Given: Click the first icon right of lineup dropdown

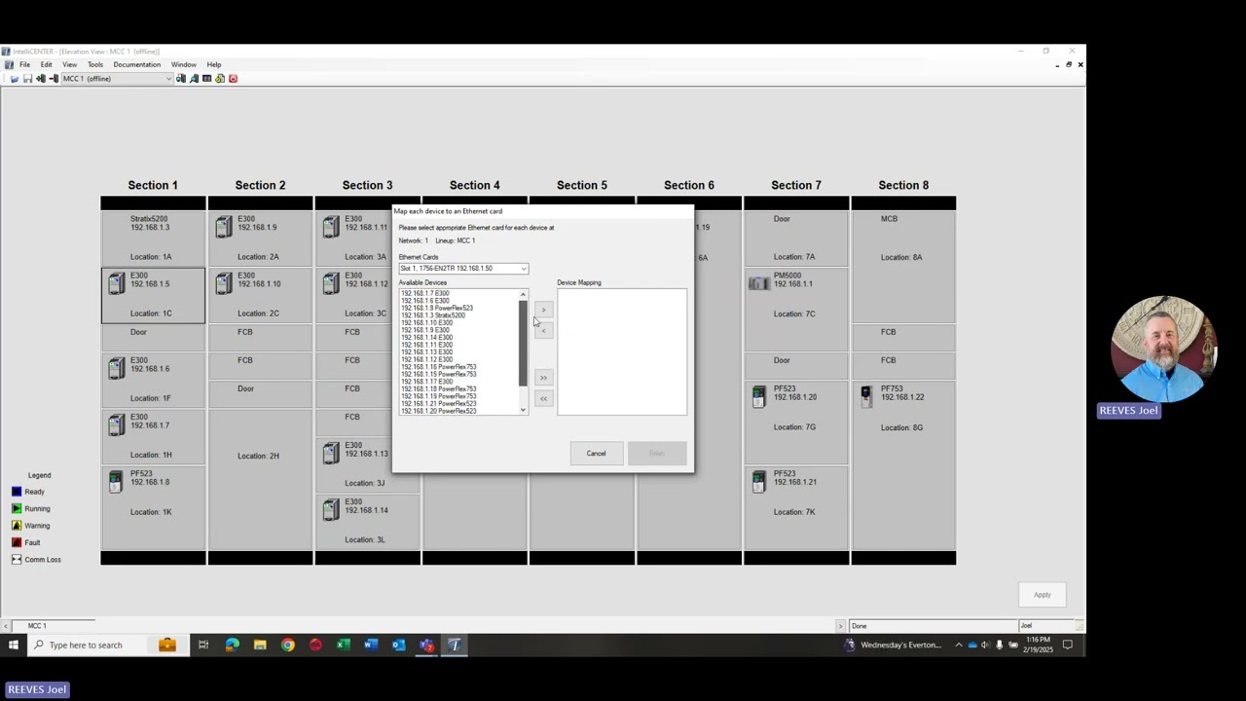Looking at the screenshot, I should 181,79.
